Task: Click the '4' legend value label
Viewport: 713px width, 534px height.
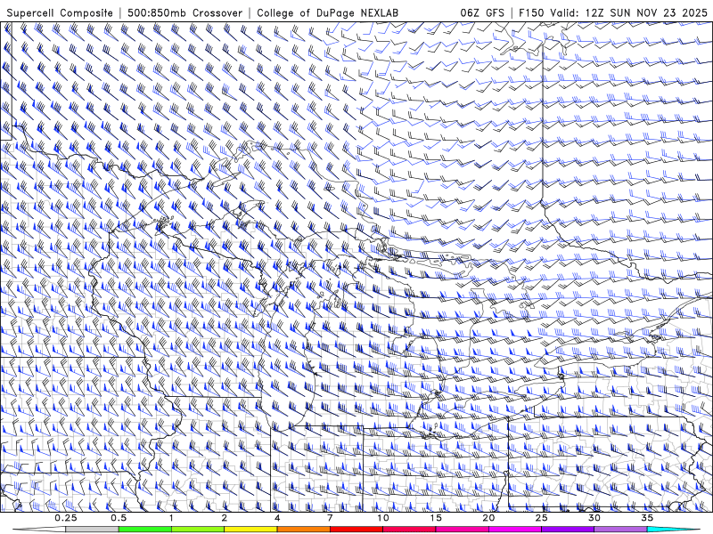Action: (277, 518)
